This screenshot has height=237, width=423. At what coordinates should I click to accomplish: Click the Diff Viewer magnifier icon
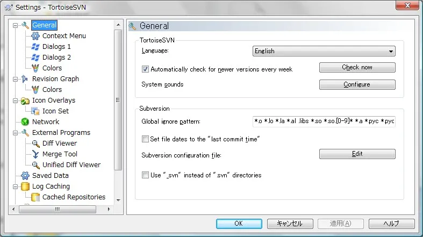click(35, 143)
